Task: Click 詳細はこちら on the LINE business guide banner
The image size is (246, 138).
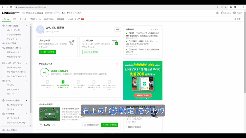Action: tap(143, 95)
